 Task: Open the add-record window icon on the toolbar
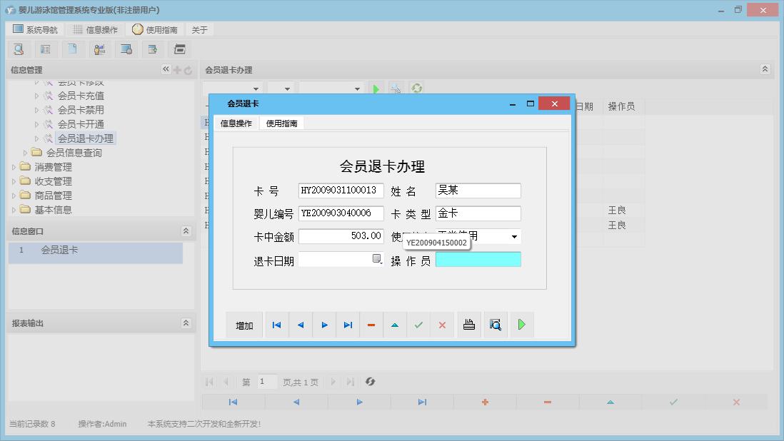point(152,49)
